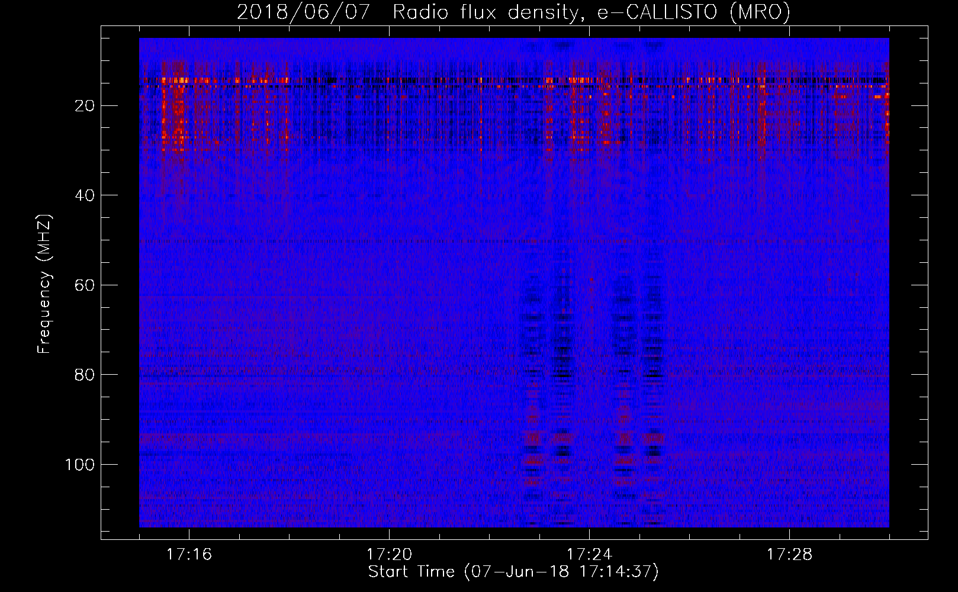Click the 80 MHz frequency tick label
958x592 pixels.
point(85,375)
